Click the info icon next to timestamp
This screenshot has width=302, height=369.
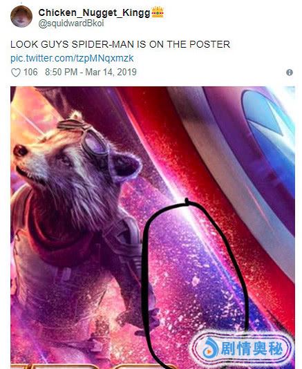click(x=290, y=73)
